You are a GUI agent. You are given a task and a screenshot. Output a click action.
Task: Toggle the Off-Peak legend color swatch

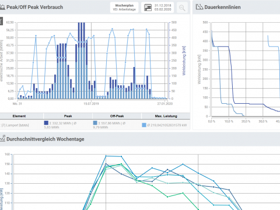pos(95,123)
